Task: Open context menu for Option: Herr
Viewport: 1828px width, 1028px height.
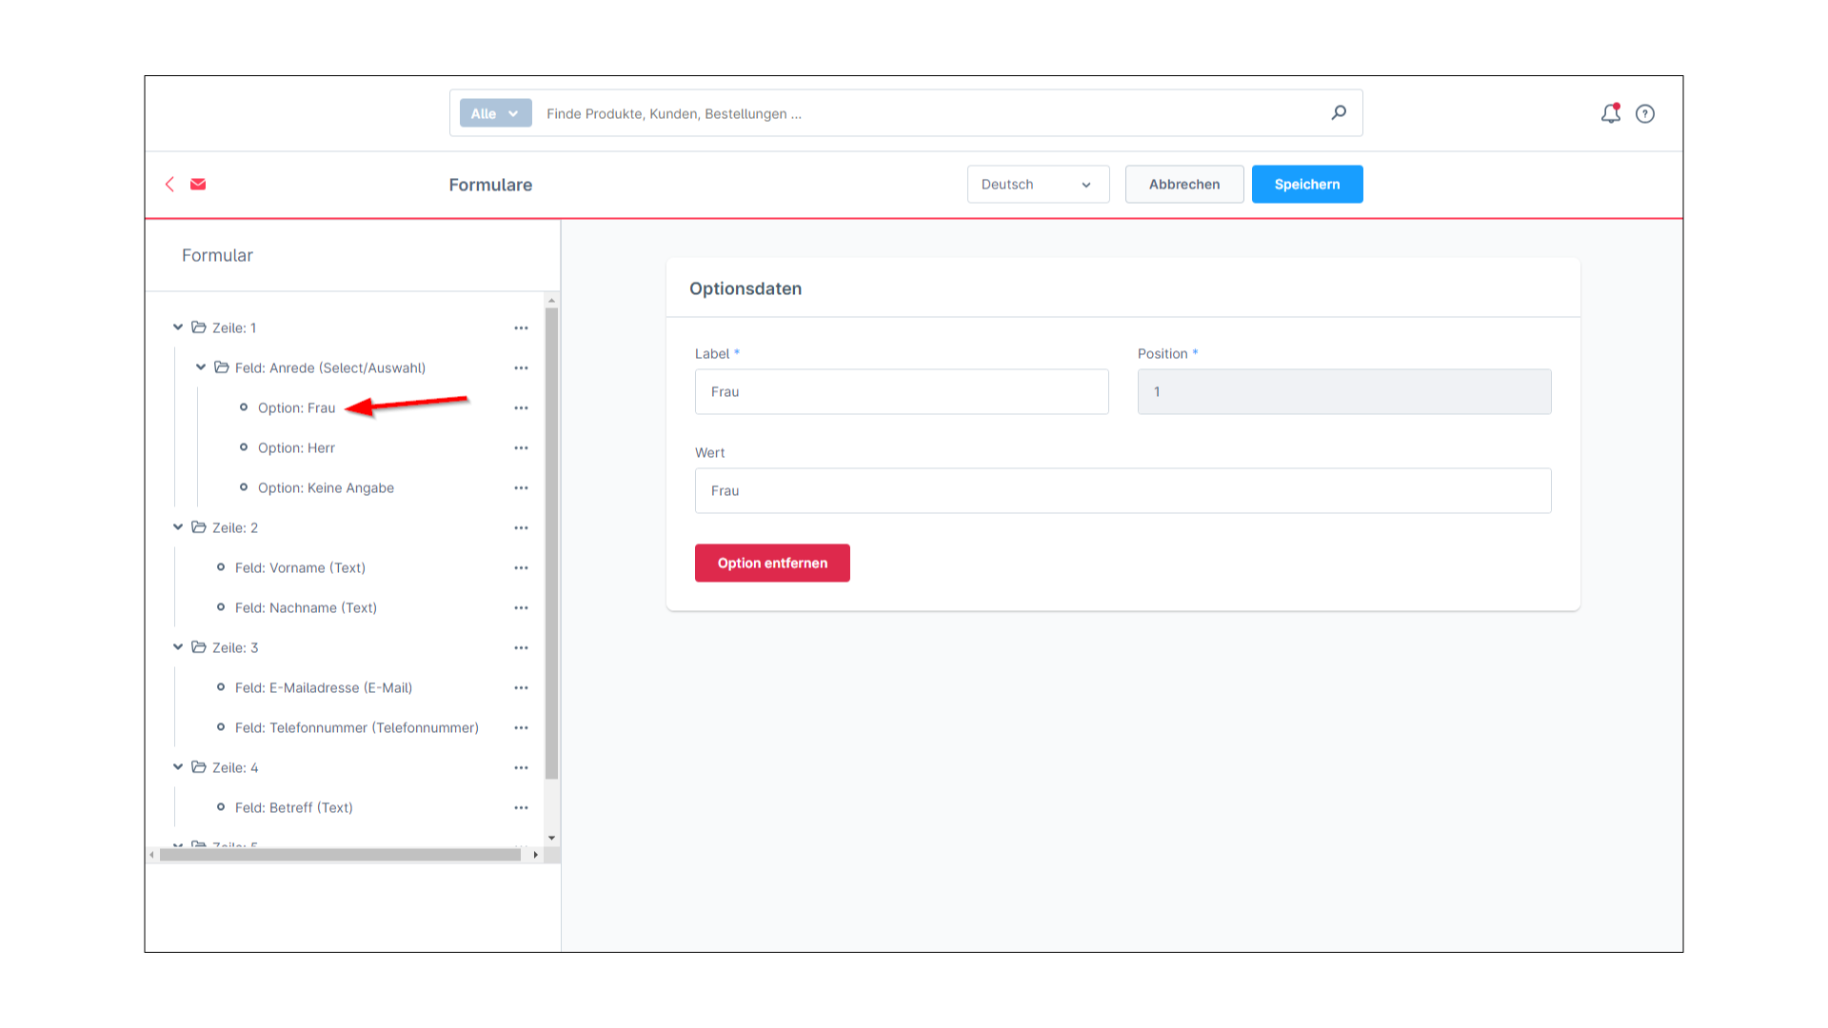Action: pos(521,448)
